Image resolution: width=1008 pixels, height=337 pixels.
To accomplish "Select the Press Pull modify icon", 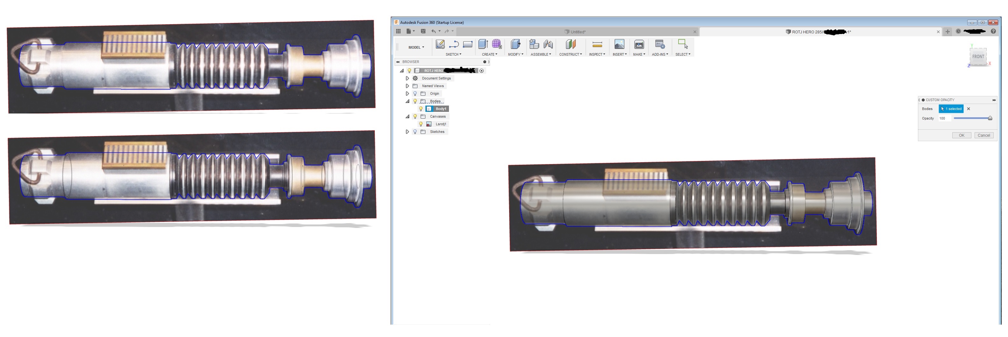I will tap(515, 44).
